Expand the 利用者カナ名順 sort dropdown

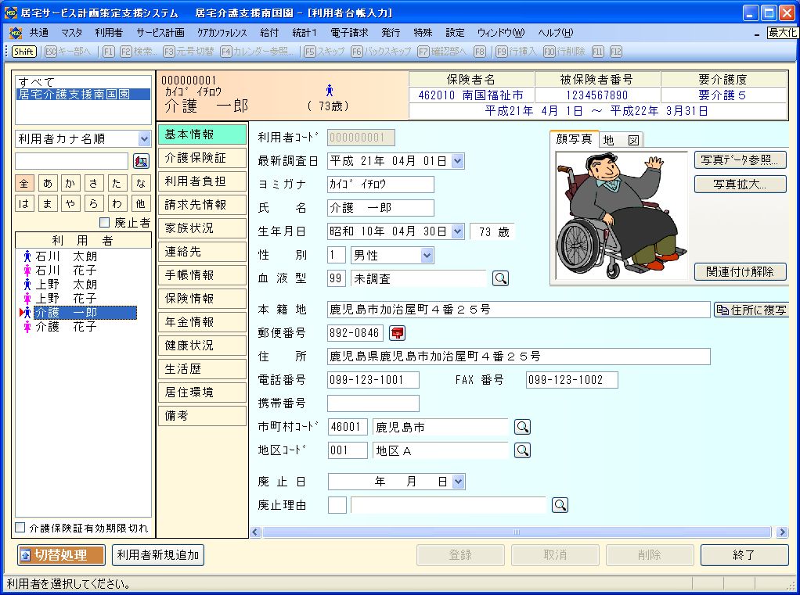coord(144,139)
